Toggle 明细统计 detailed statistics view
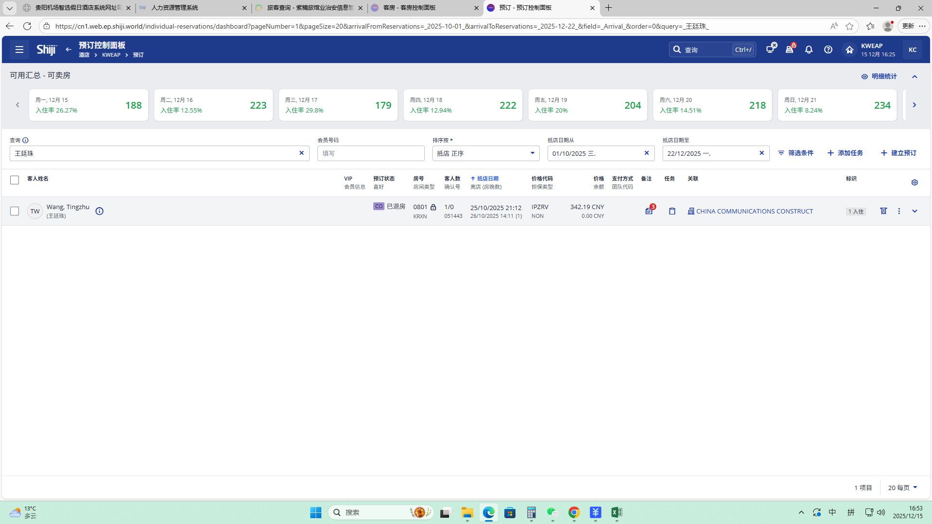932x524 pixels. 879,76
